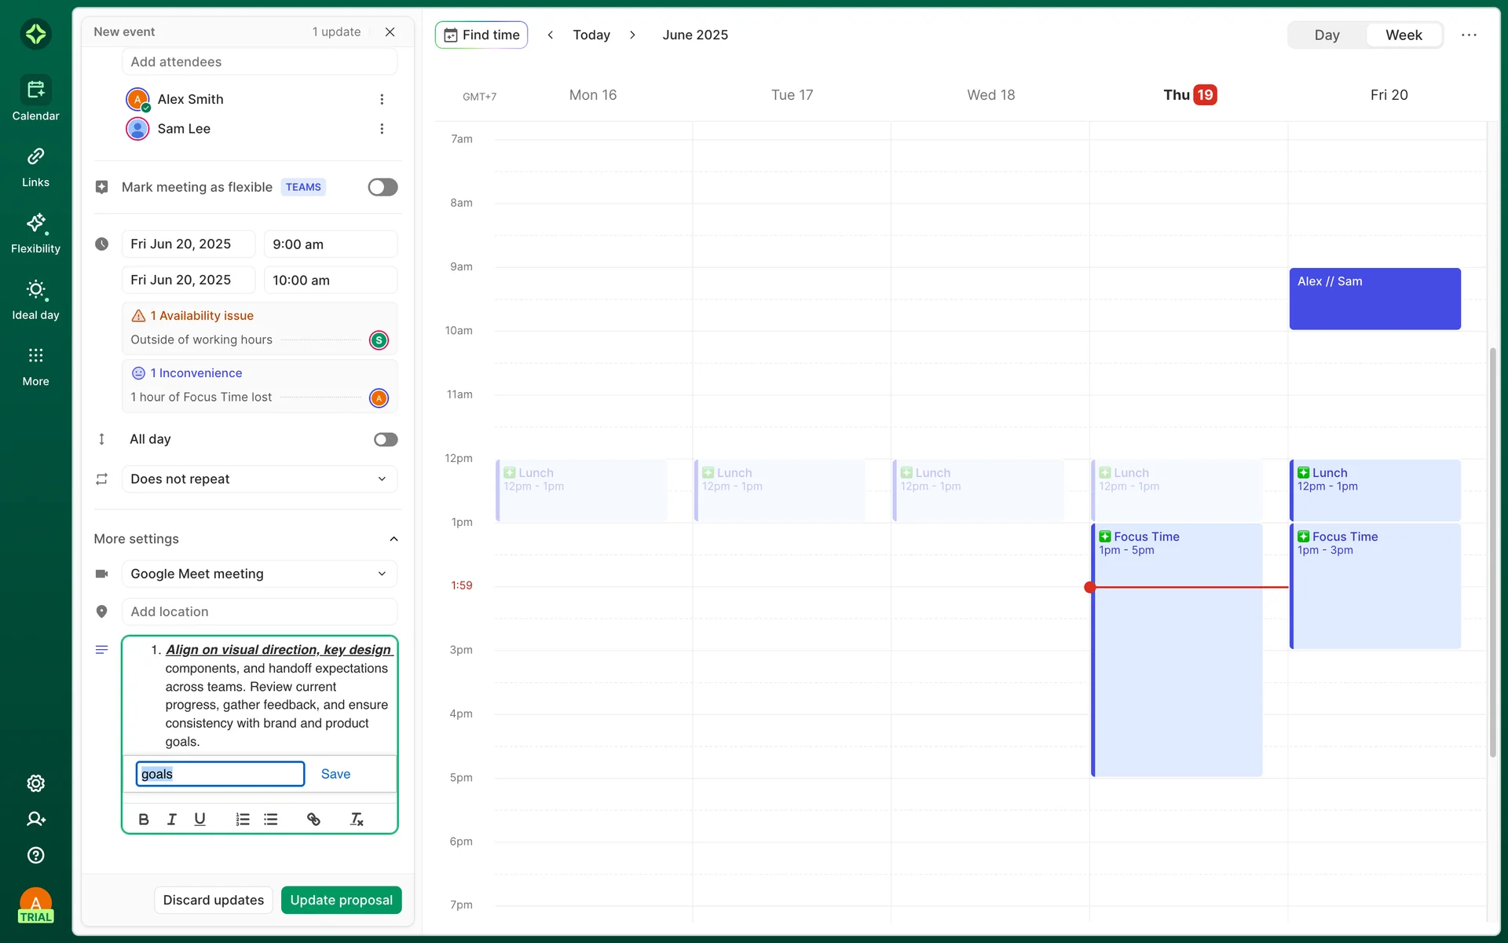Clear text formatting in description editor
The height and width of the screenshot is (943, 1508).
(x=357, y=820)
